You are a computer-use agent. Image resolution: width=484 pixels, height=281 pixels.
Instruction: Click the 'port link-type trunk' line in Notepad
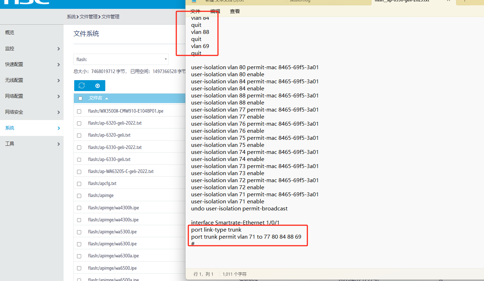point(216,230)
